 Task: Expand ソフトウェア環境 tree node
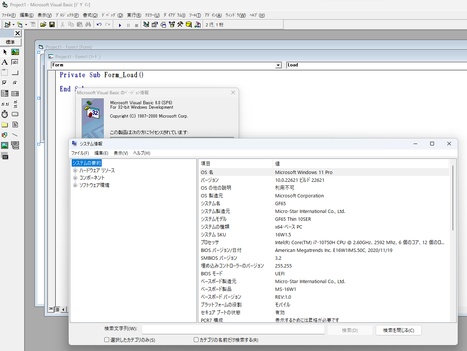[75, 186]
